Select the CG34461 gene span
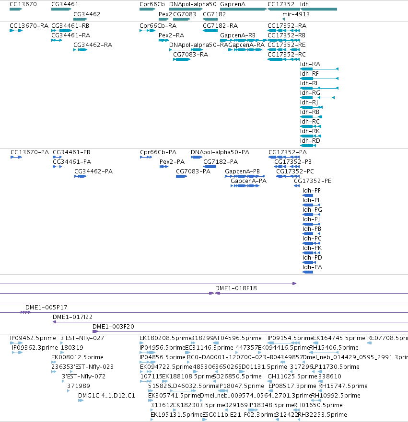Screen dimensions: 408x422 point(61,9)
